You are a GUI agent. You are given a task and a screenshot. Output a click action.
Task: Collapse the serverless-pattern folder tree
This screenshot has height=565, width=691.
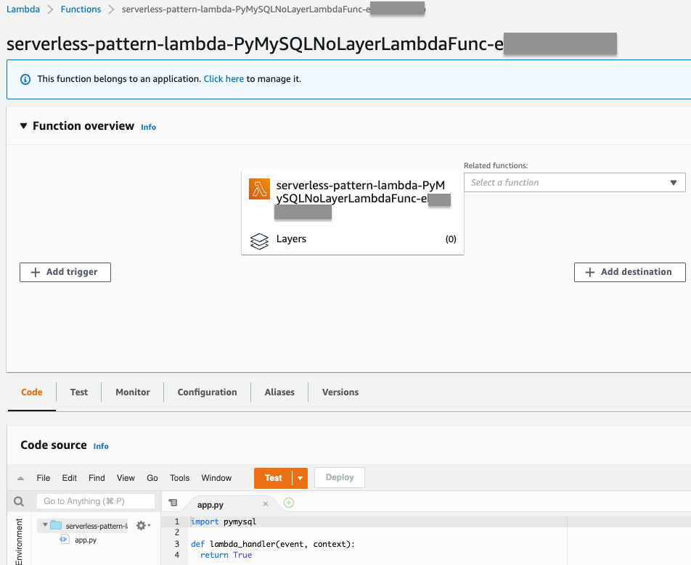click(45, 524)
